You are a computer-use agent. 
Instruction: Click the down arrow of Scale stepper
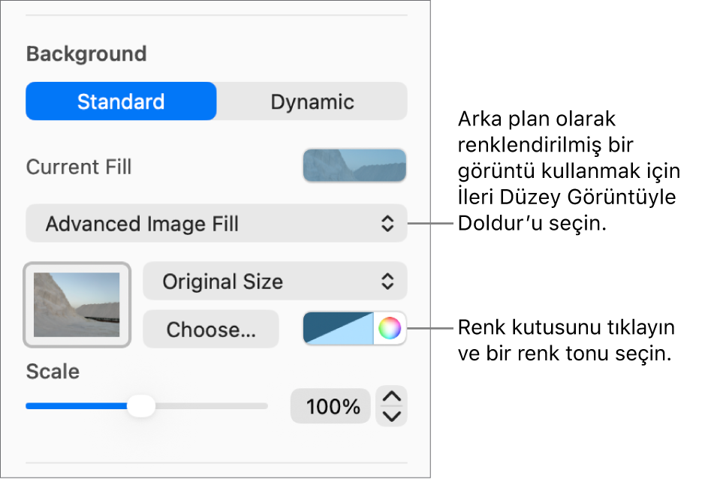click(392, 416)
